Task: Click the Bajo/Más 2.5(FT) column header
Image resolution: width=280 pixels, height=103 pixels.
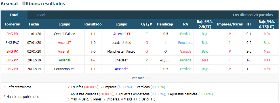Action: (205, 24)
